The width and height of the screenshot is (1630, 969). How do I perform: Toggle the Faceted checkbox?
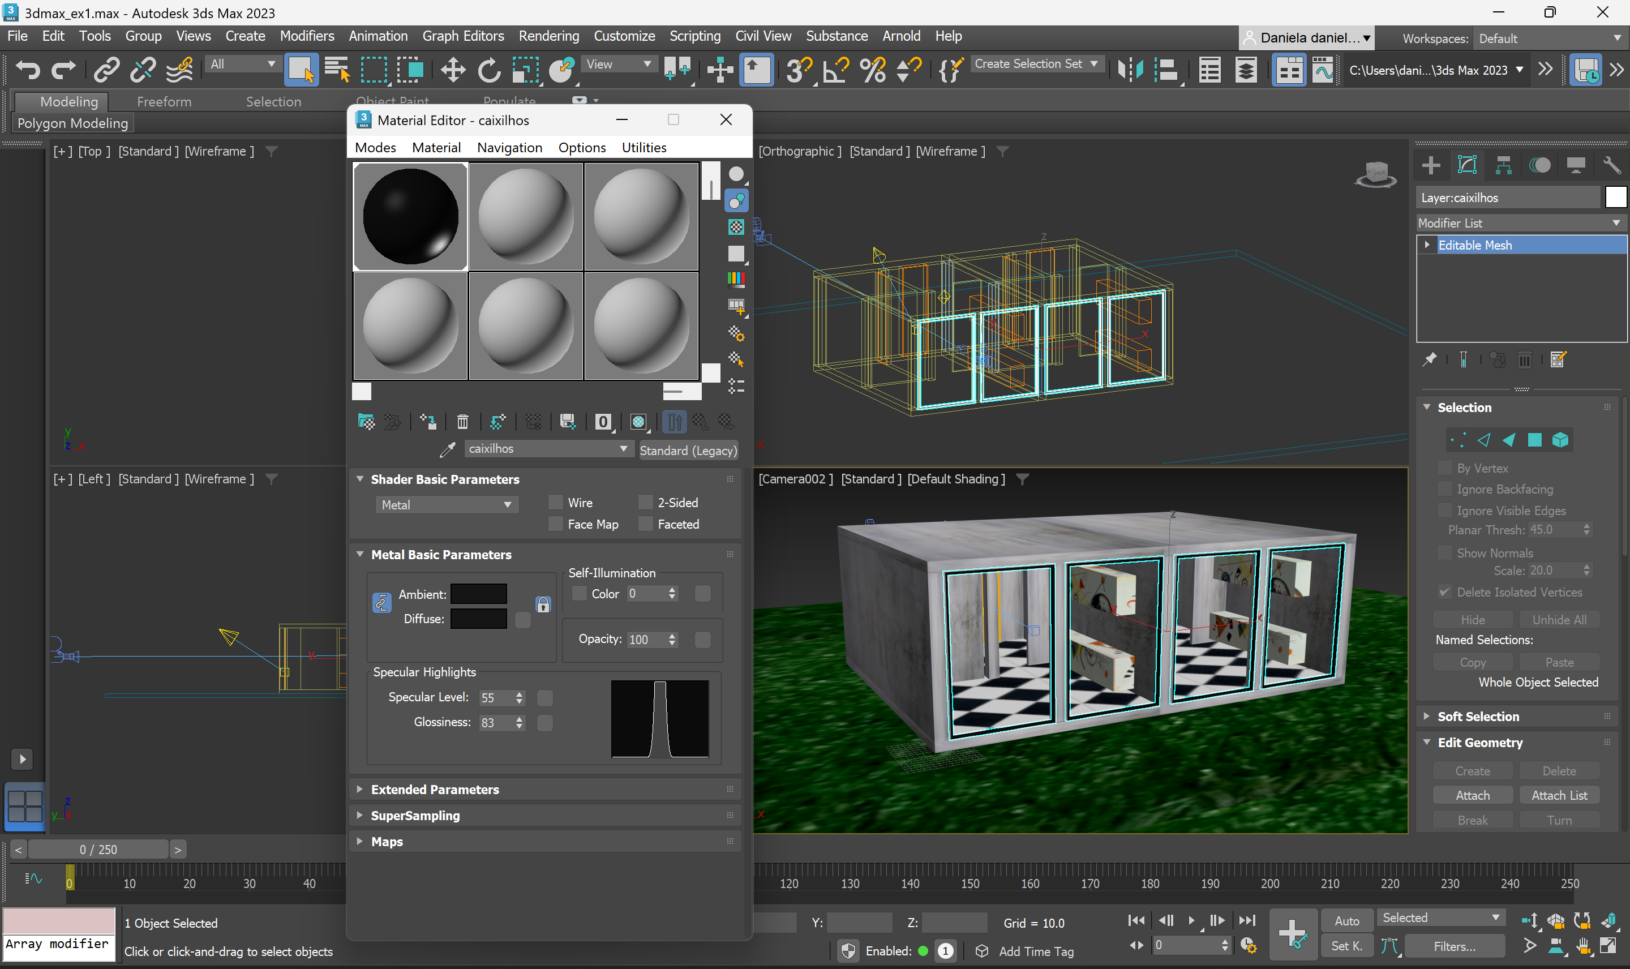click(645, 524)
